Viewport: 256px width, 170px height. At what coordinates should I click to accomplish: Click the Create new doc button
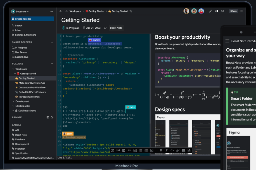click(x=32, y=19)
